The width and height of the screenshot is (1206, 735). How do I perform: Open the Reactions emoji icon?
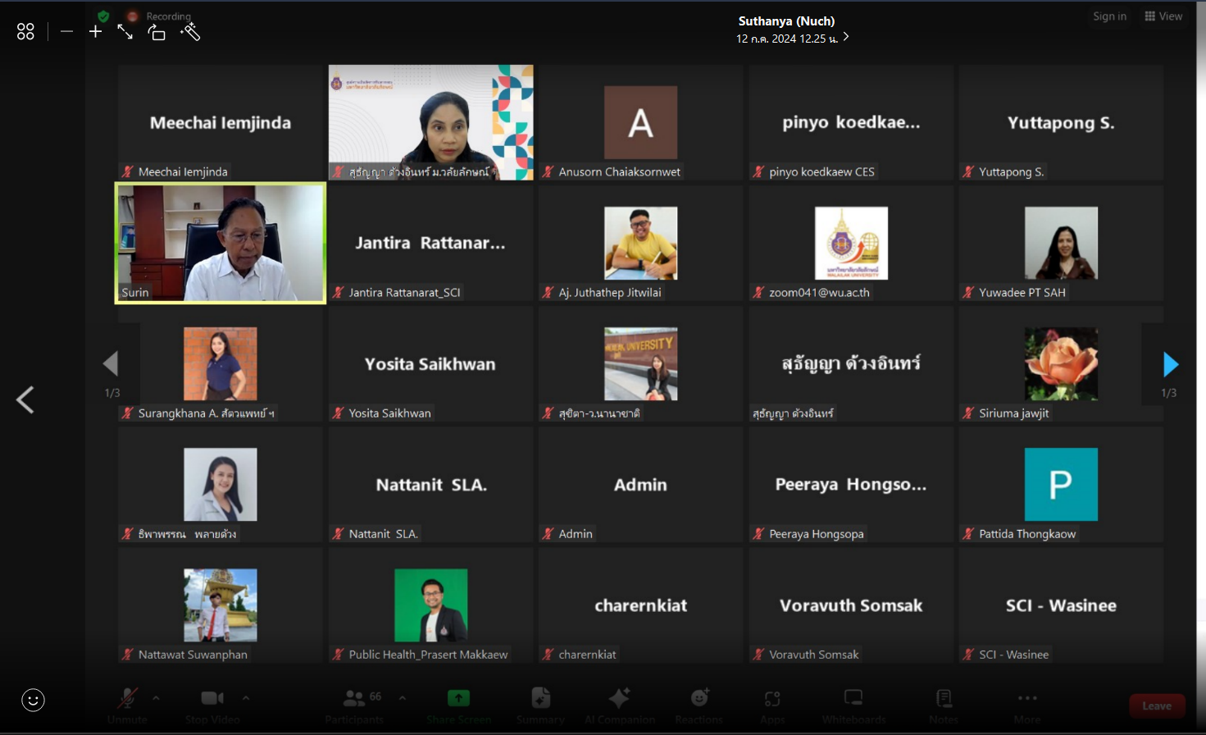699,699
